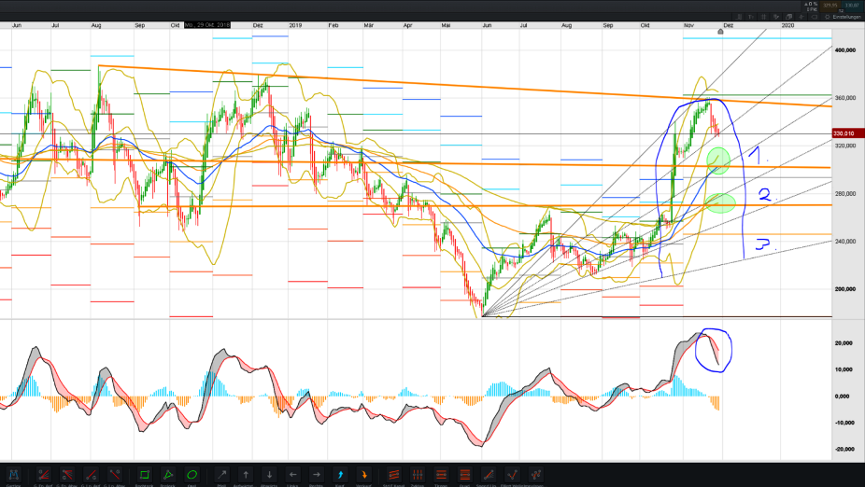Click the 20,000 indicator axis label
This screenshot has height=487, width=865.
[844, 343]
